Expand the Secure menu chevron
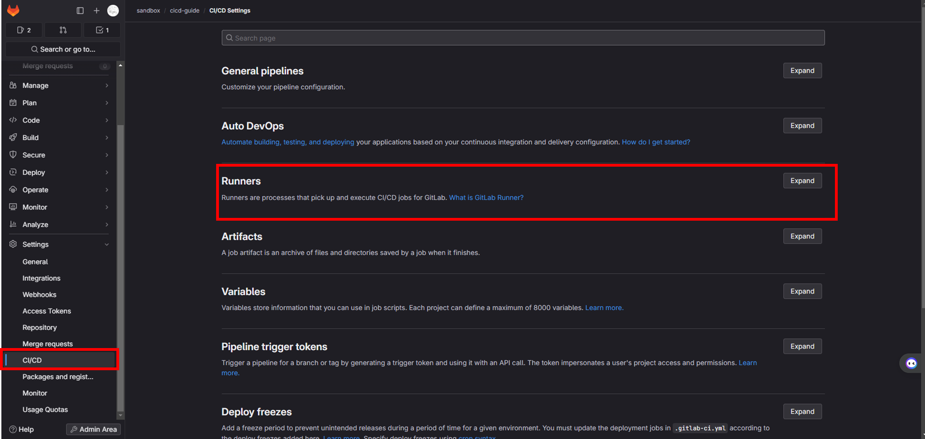Viewport: 925px width, 439px height. (107, 155)
